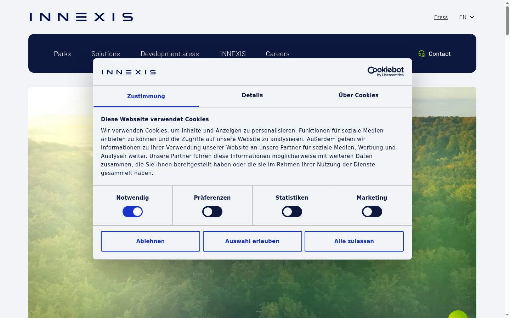
Task: Turn on the Marketing cookie switch
Action: [372, 212]
